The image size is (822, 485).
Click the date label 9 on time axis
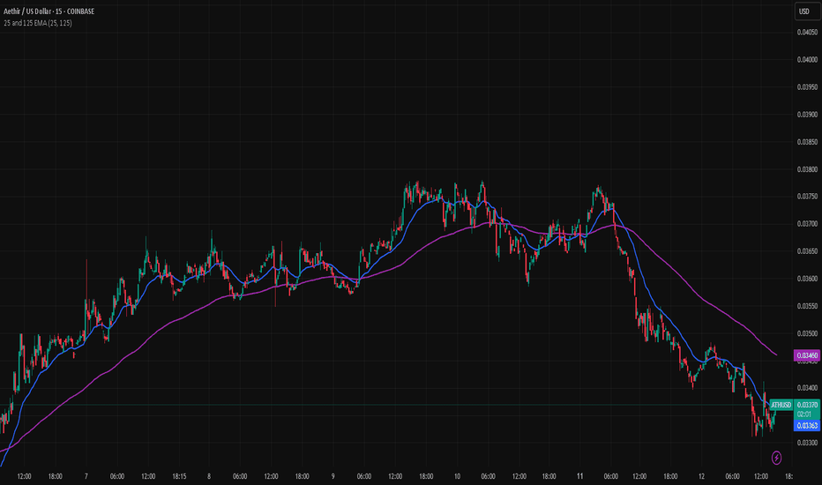click(333, 476)
